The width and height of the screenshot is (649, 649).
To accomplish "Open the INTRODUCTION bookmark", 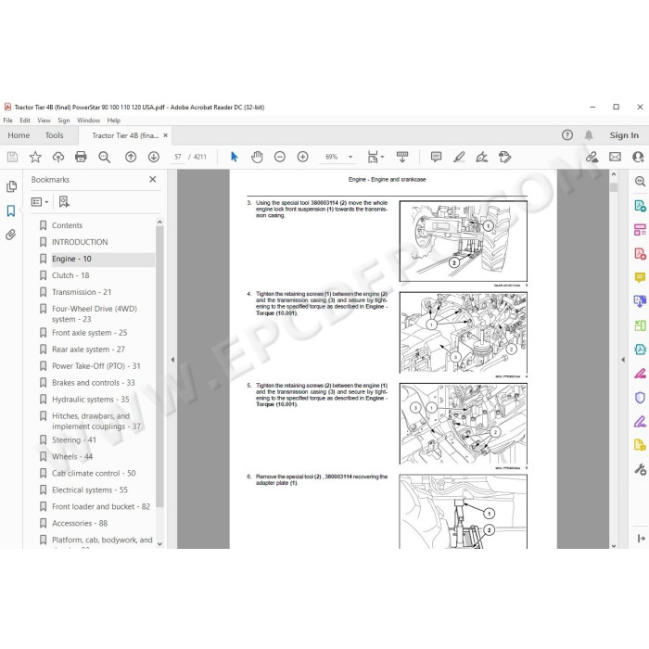I will (x=80, y=242).
